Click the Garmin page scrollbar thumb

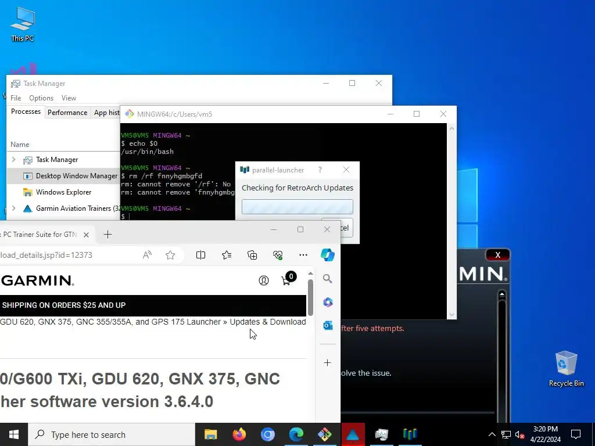tap(310, 297)
